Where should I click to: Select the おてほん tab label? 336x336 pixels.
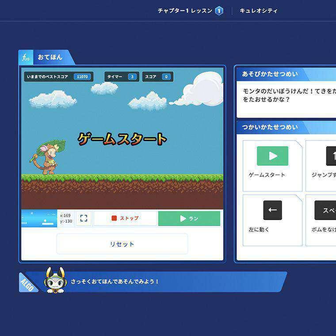(x=50, y=57)
